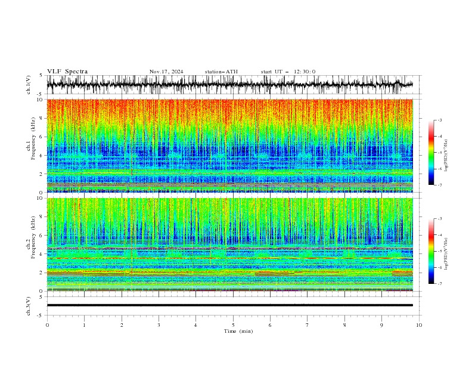
Task: Click the 'ch.2 Frequency (kHz)' axis label
Action: pyautogui.click(x=31, y=237)
